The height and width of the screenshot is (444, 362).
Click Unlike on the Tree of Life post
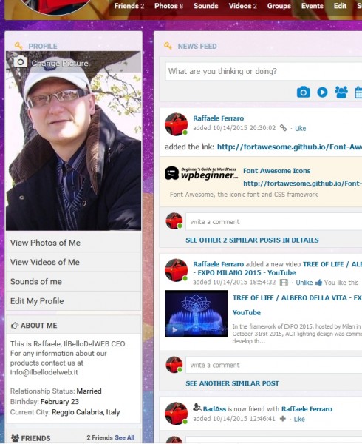pos(304,283)
